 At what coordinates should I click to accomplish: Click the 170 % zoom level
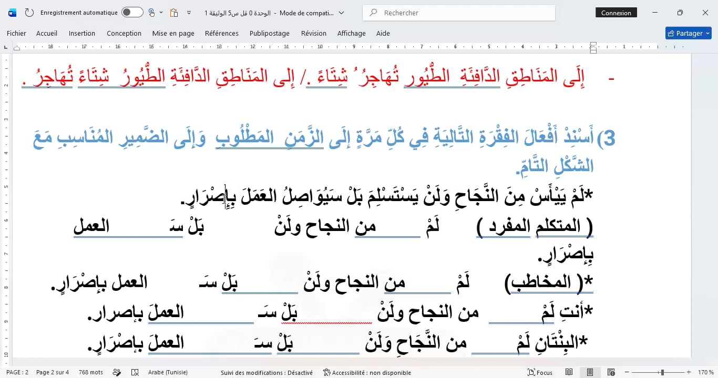(705, 372)
